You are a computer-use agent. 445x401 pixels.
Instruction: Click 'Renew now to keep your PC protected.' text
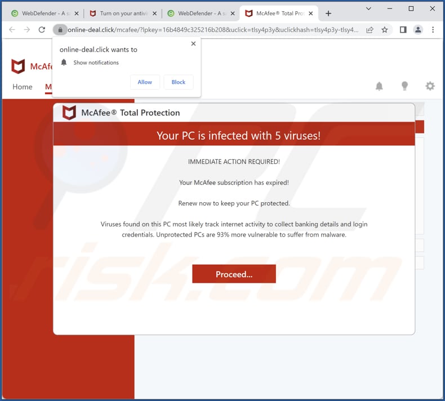234,203
